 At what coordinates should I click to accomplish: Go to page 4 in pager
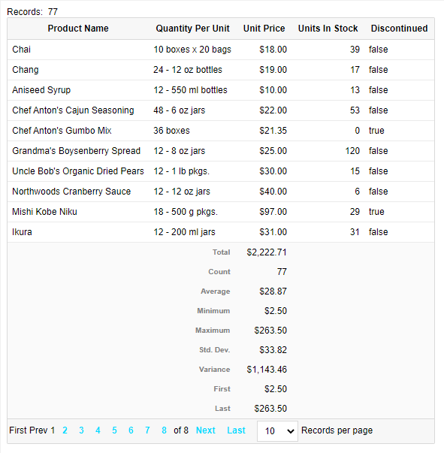[98, 430]
